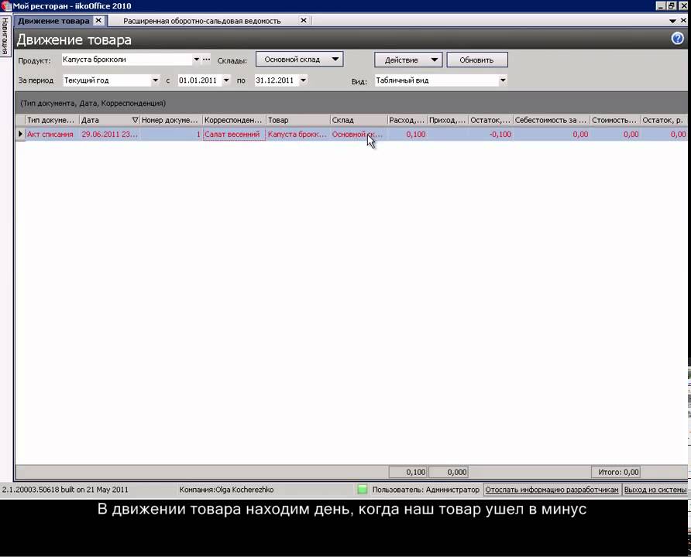Viewport: 691px width, 557px height.
Task: Click the Себестоимость за ... column header
Action: coord(552,120)
